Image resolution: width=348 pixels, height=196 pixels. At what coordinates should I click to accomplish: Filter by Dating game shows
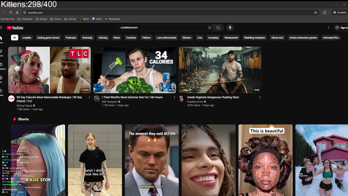tap(48, 38)
